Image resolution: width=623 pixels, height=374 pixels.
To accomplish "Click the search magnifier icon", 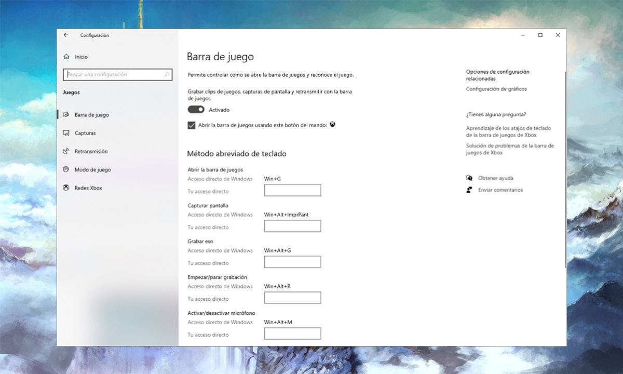I will coord(167,75).
